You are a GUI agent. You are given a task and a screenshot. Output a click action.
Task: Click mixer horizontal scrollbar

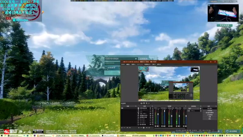pyautogui.click(x=170, y=128)
